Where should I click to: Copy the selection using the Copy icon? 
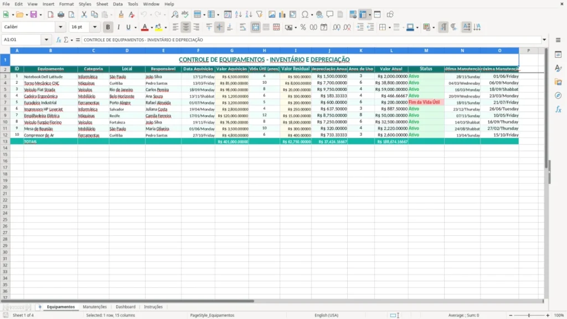(x=94, y=14)
